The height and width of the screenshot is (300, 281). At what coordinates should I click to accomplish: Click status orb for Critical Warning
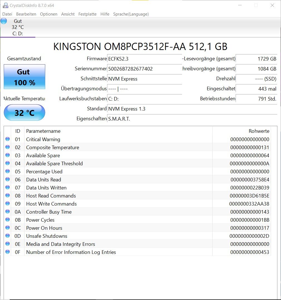click(x=8, y=139)
